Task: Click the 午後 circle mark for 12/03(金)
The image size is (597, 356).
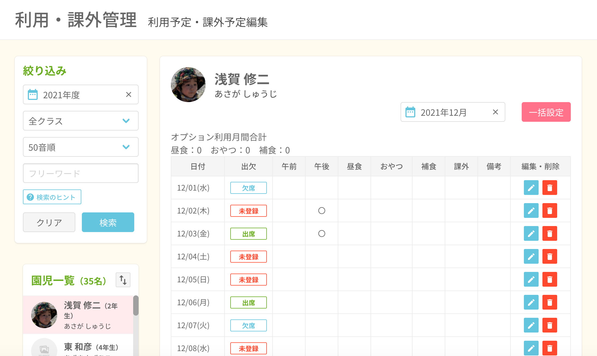Action: click(x=322, y=233)
